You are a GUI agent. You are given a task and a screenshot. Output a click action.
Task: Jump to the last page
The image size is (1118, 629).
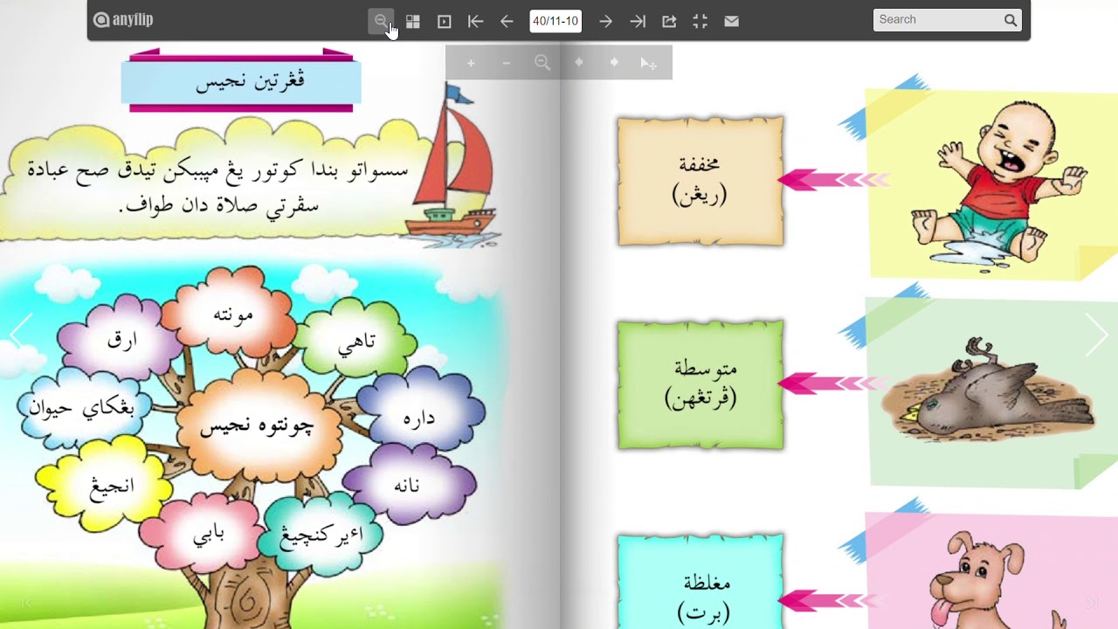638,21
